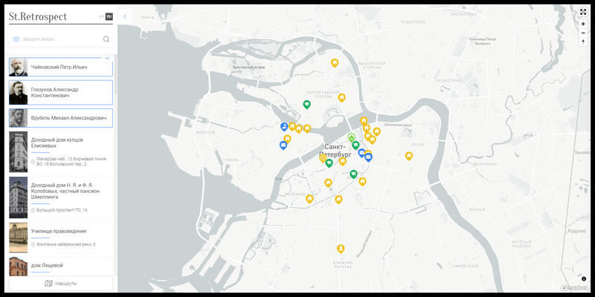Switch language to EN

coord(101,16)
